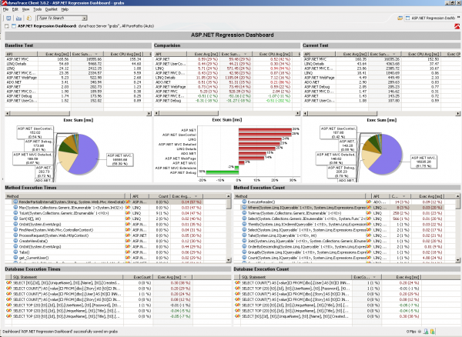Click the first monitor toolbar icon

tap(8, 18)
